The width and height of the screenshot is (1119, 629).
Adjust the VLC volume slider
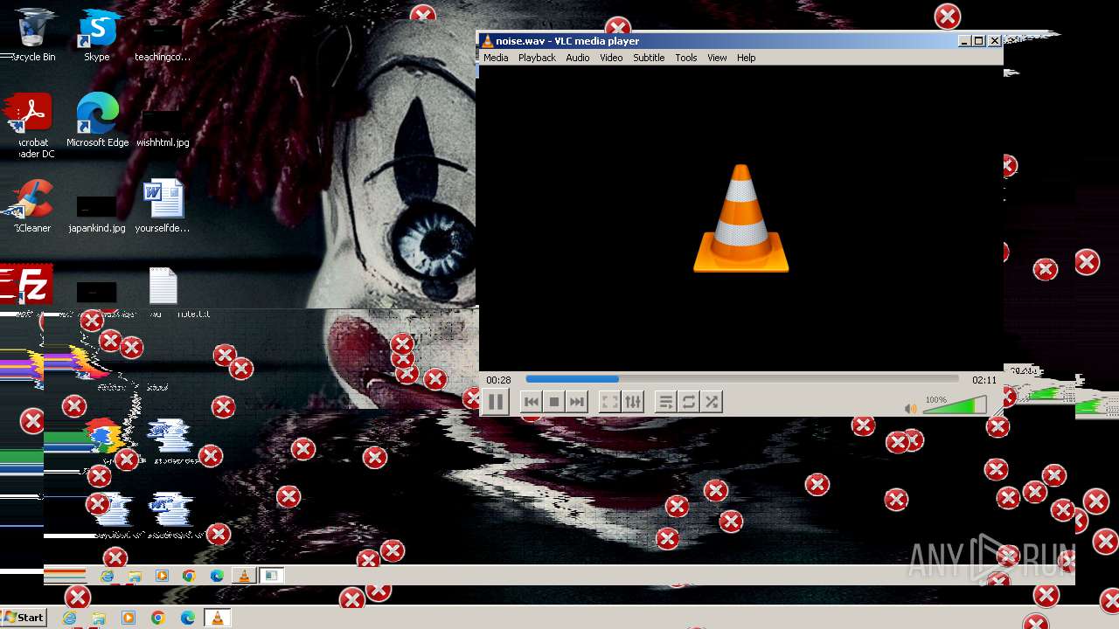point(955,405)
